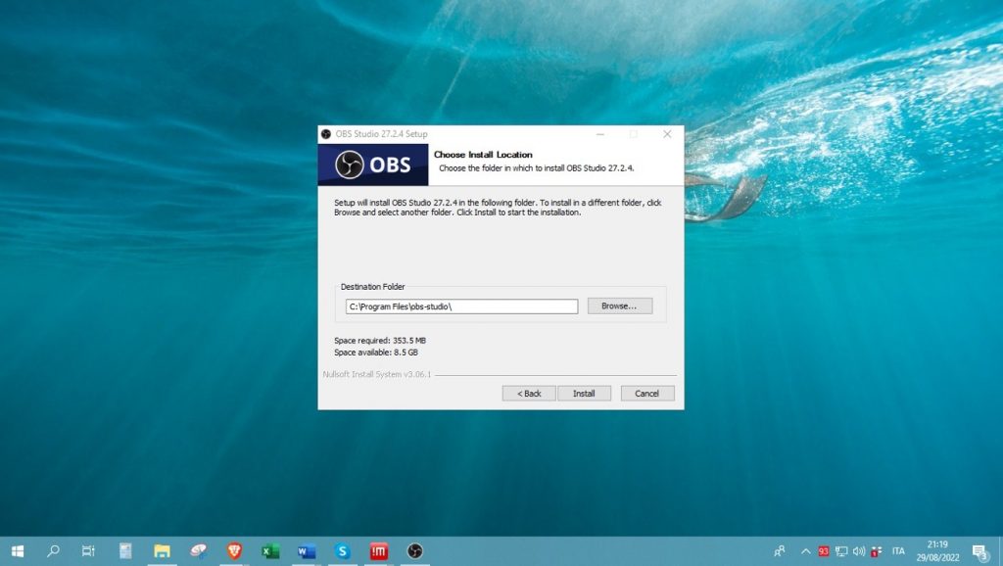Open Notepad from the taskbar
The height and width of the screenshot is (566, 1003).
pos(125,551)
